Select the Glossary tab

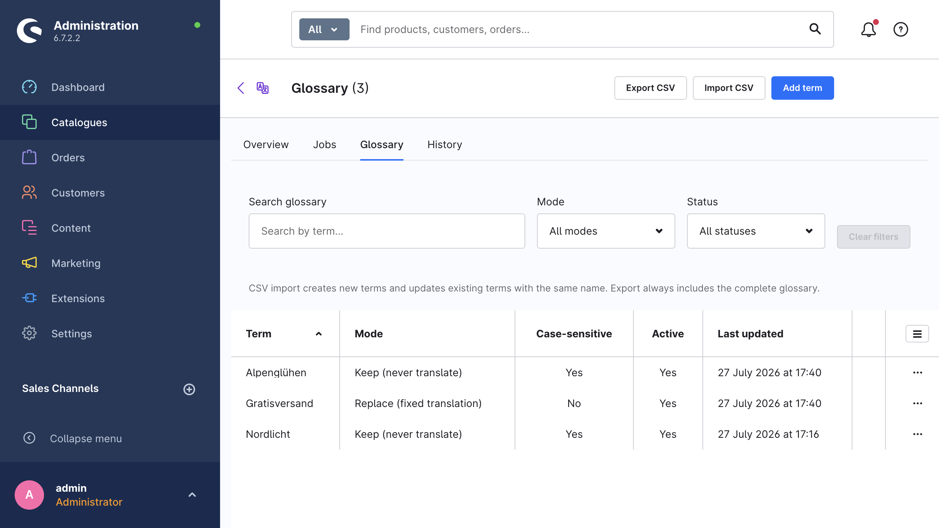click(382, 144)
